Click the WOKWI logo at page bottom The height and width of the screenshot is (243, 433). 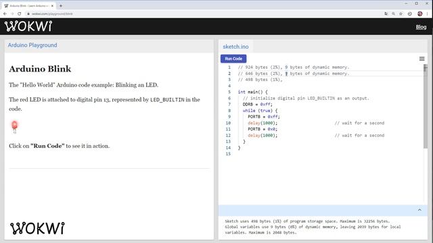pyautogui.click(x=37, y=228)
